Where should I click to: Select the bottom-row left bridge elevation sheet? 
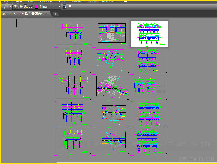pyautogui.click(x=74, y=141)
